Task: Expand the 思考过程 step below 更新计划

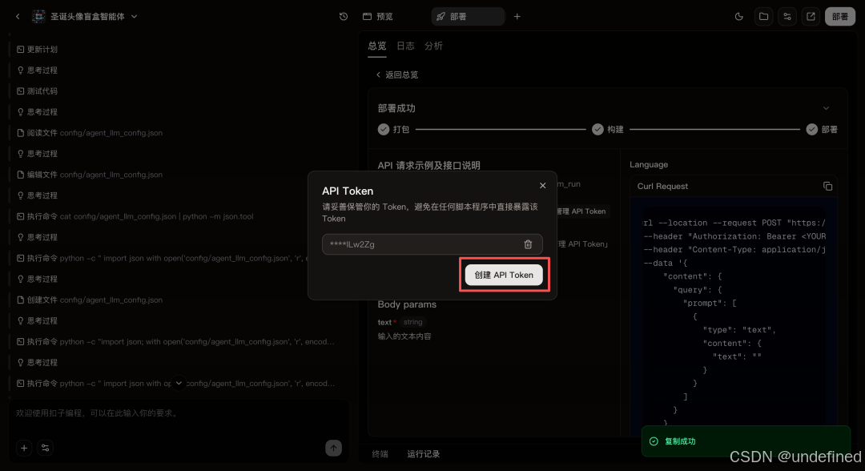Action: pyautogui.click(x=37, y=70)
